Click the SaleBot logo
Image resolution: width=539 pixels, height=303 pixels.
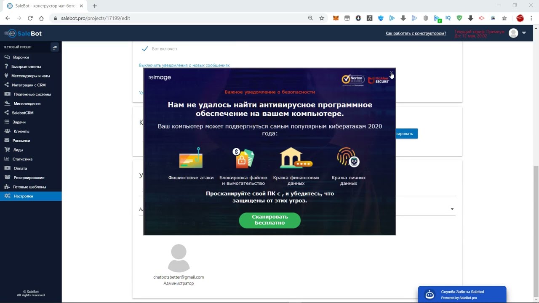click(x=23, y=33)
